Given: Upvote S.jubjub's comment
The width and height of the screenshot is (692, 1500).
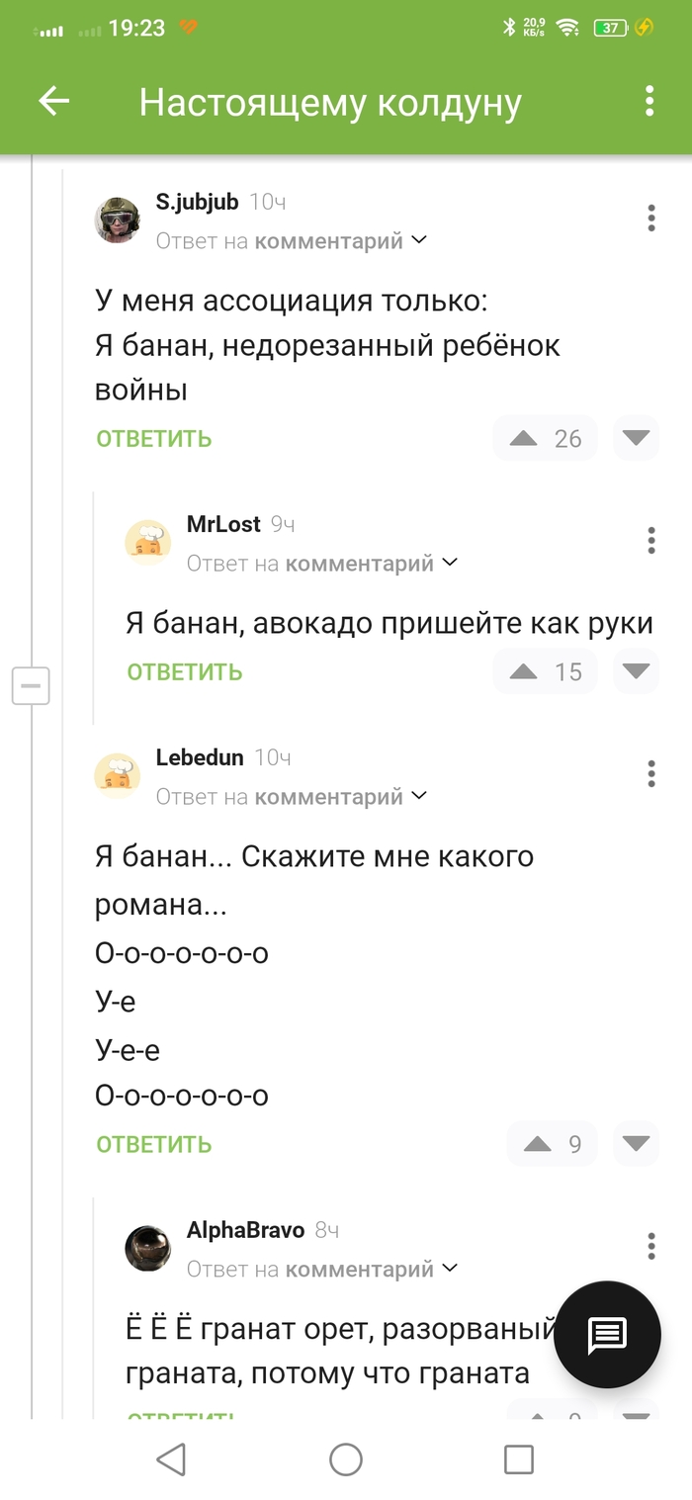Looking at the screenshot, I should (524, 438).
